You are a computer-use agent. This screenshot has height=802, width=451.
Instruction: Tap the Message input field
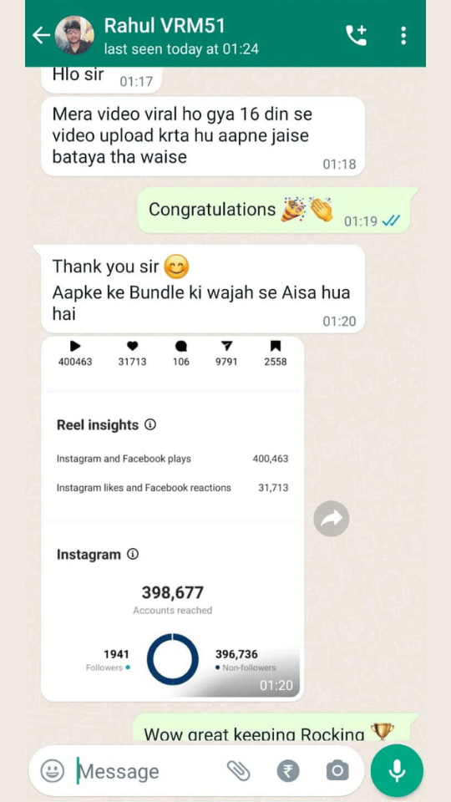(x=149, y=771)
